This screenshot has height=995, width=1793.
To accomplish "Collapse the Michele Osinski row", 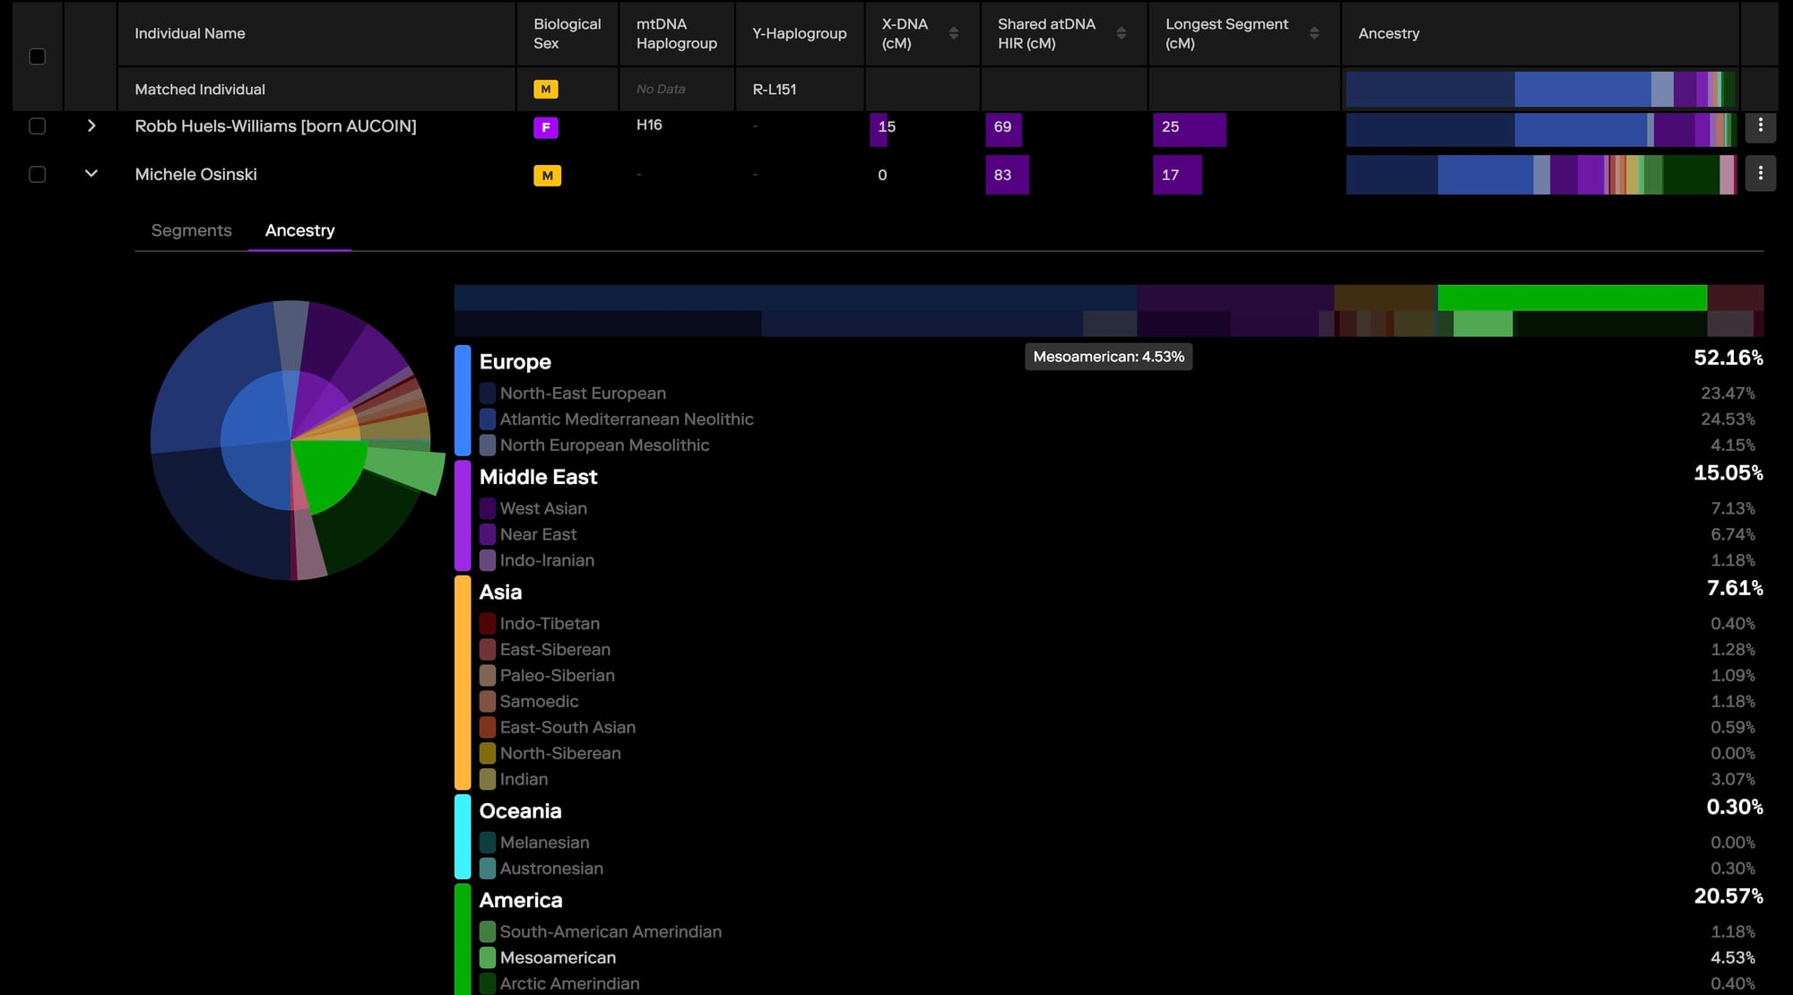I will (91, 173).
